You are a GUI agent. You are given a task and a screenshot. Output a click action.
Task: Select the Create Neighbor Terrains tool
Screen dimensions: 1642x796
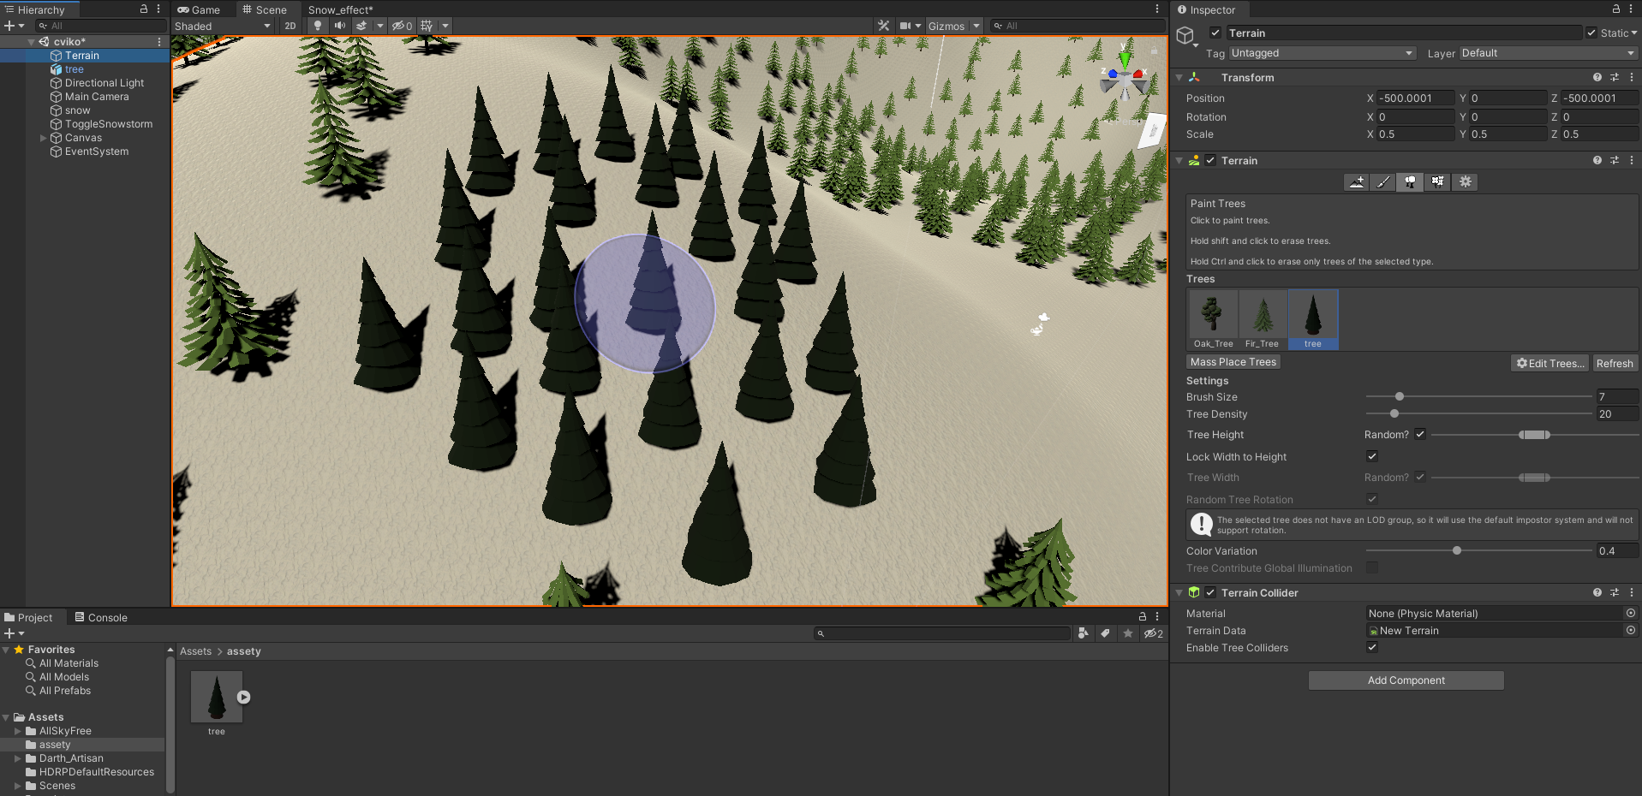click(x=1357, y=182)
